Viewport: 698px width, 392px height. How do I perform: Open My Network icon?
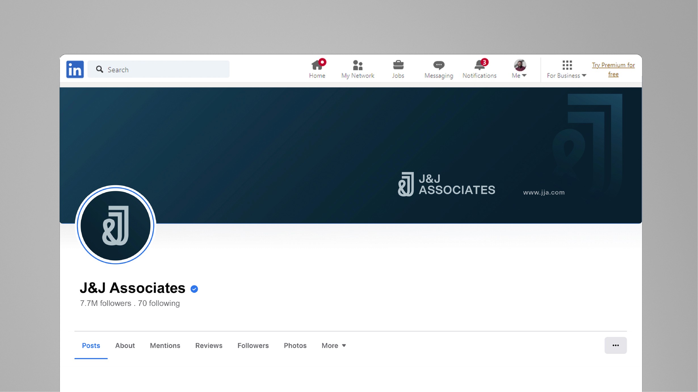tap(358, 65)
